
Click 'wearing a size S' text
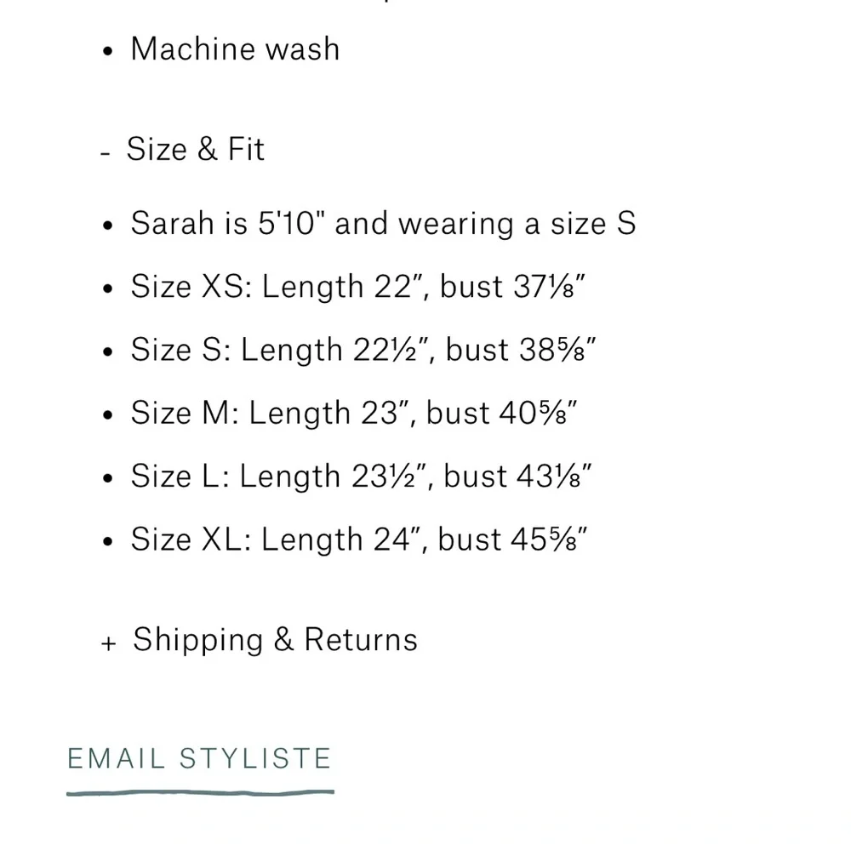pyautogui.click(x=517, y=224)
